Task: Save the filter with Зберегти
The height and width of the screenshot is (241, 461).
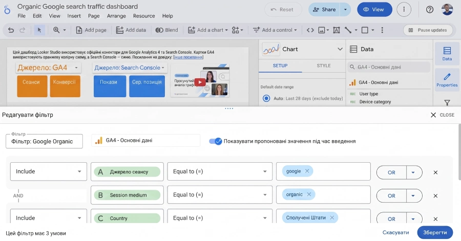Action: (435, 232)
